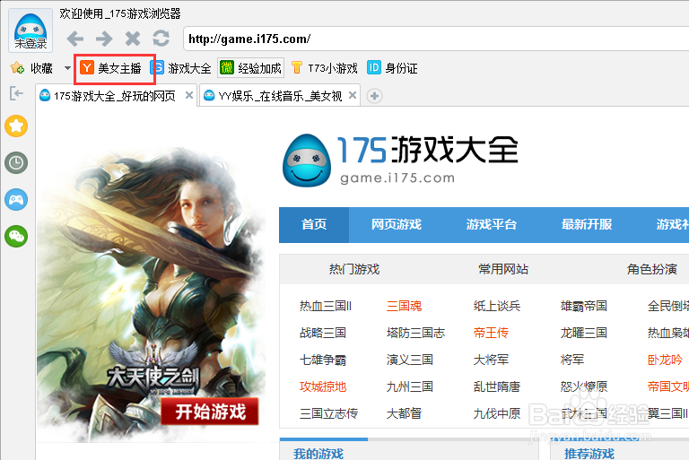
Task: Select the 网页游戏 navigation tab
Action: pos(397,224)
